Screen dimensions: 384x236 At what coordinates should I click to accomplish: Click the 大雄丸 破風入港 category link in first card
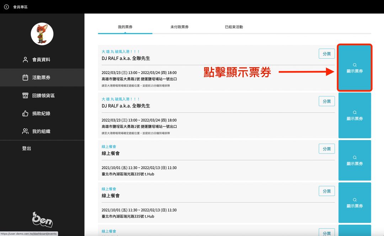pos(121,52)
